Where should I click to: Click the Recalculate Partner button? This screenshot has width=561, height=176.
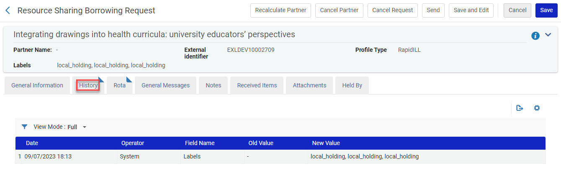click(x=280, y=10)
